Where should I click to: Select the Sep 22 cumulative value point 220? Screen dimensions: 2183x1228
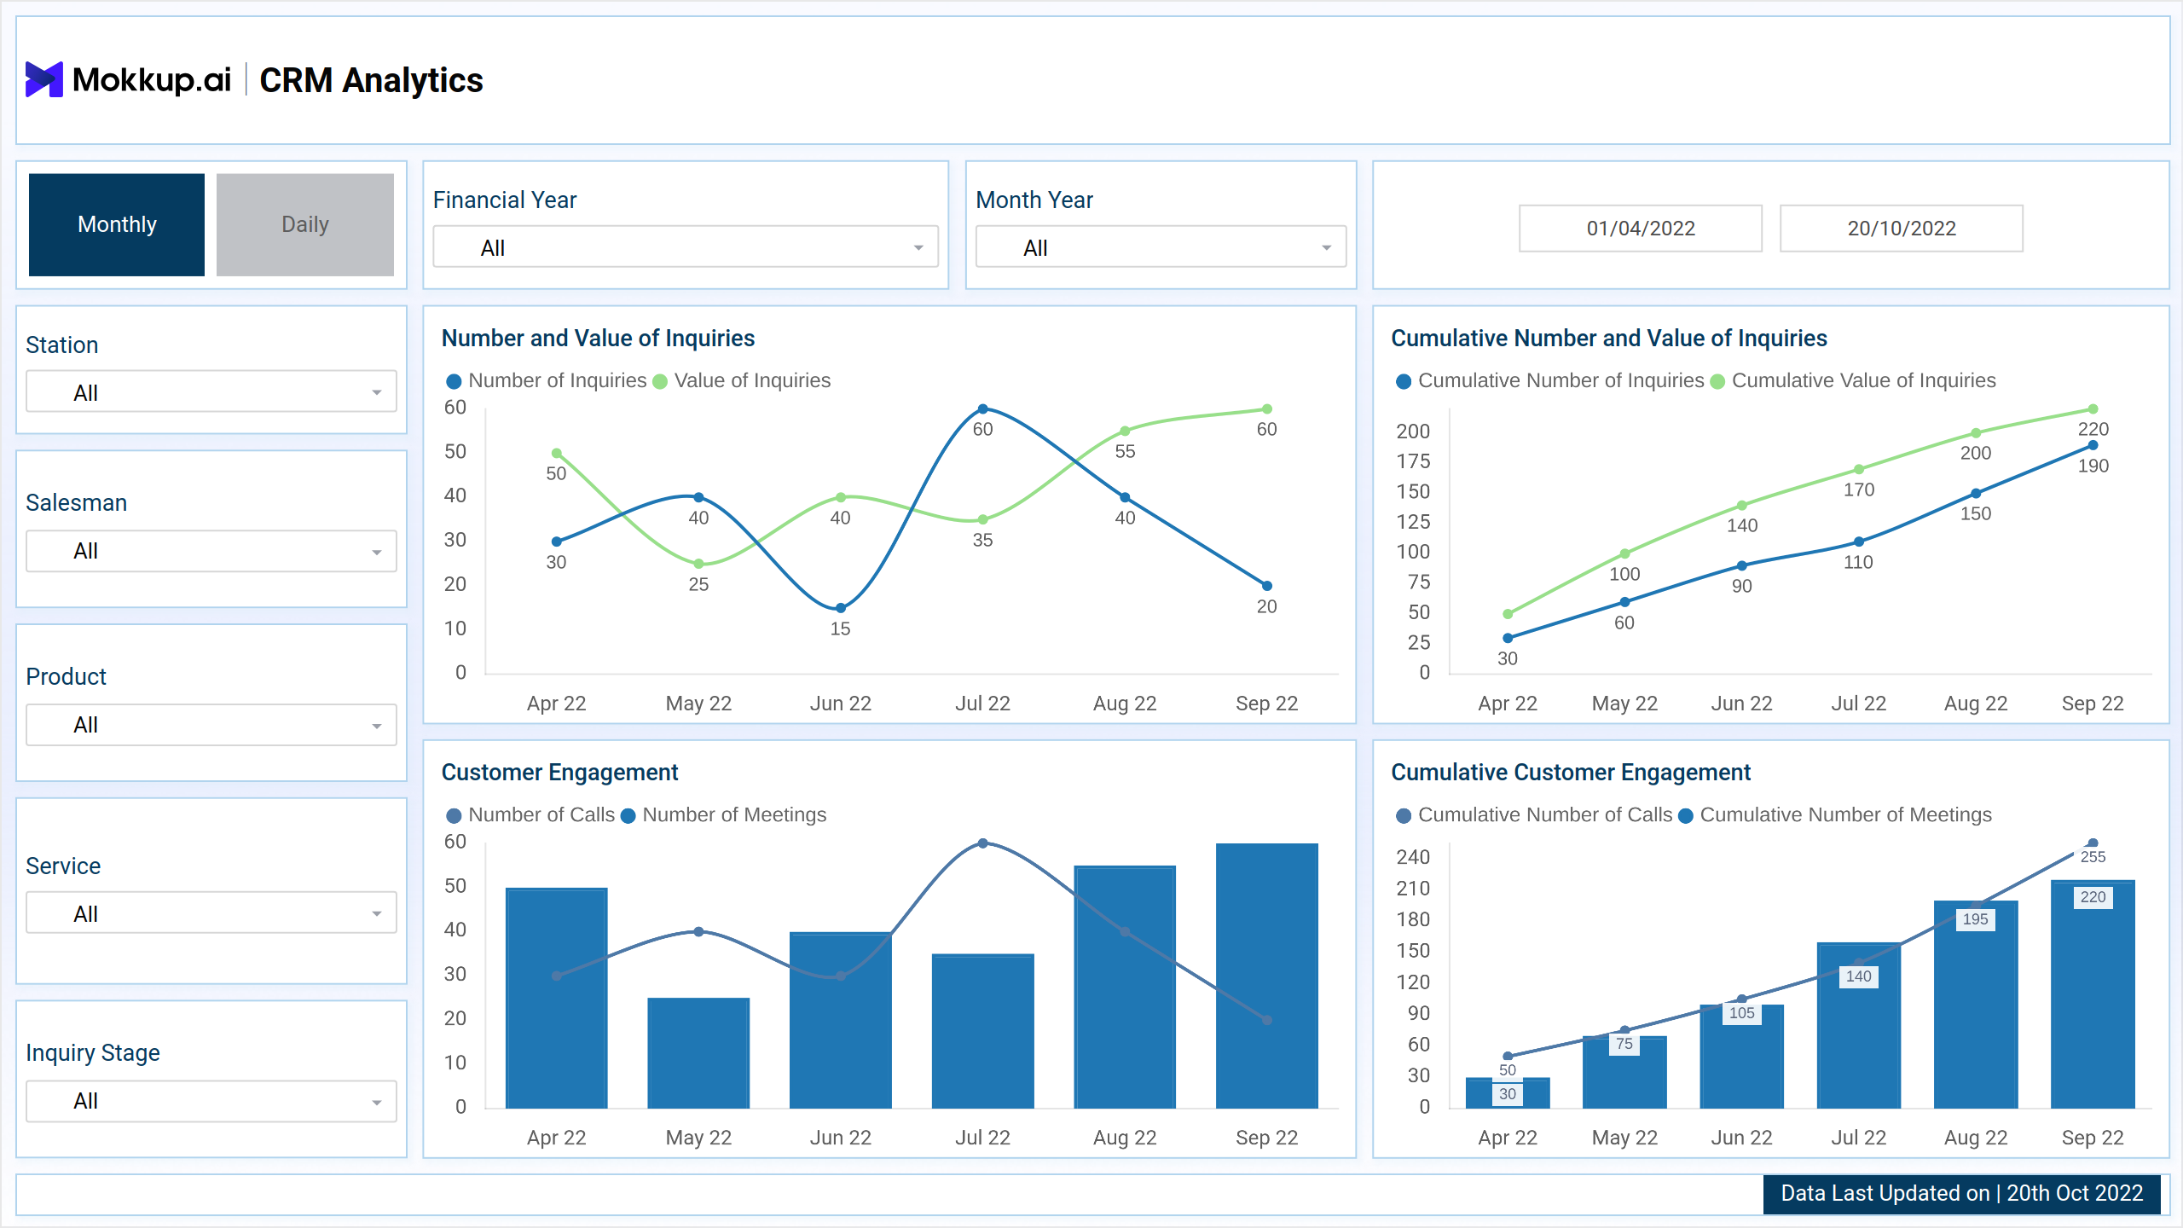pyautogui.click(x=2093, y=409)
